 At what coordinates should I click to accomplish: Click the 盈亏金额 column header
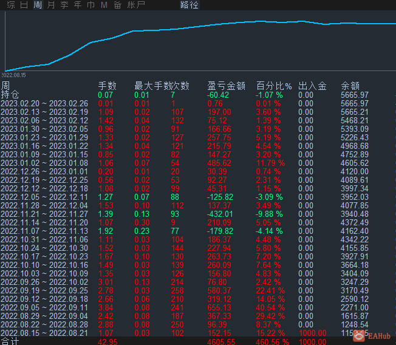coord(227,86)
